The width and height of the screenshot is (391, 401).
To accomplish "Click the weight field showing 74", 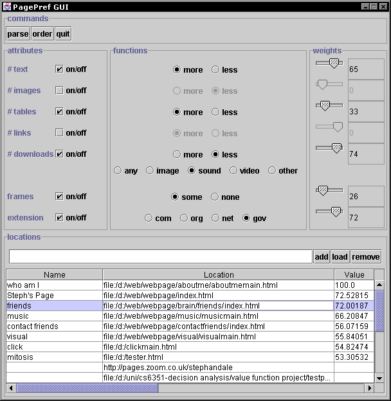I will (366, 154).
